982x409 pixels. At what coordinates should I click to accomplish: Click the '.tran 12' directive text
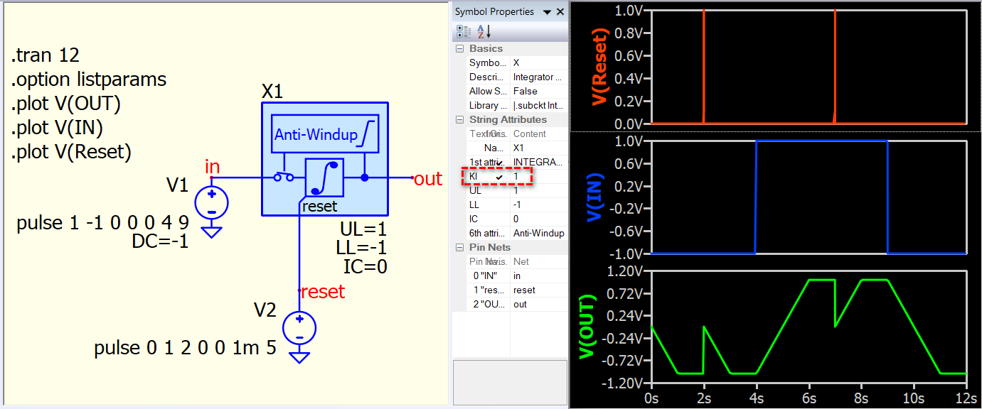(46, 55)
